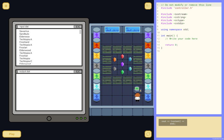The height and width of the screenshot is (140, 224).
Task: Click the left gray canister
Action: [x=97, y=64]
